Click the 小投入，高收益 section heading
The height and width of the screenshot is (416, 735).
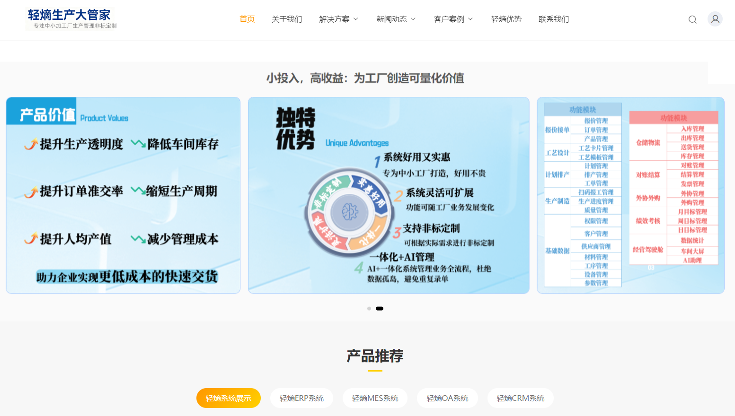[x=365, y=78]
